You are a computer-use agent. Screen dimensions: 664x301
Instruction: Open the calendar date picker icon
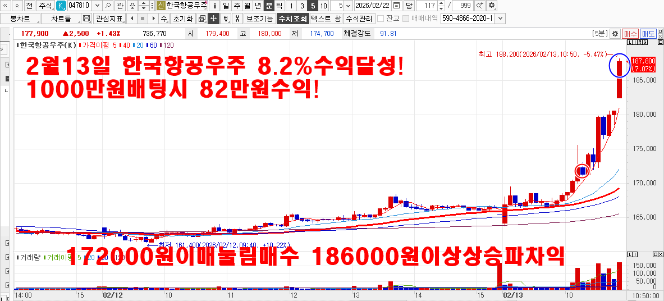pyautogui.click(x=397, y=6)
